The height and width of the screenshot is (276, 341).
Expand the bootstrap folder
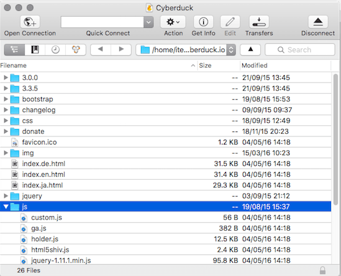tap(6, 99)
